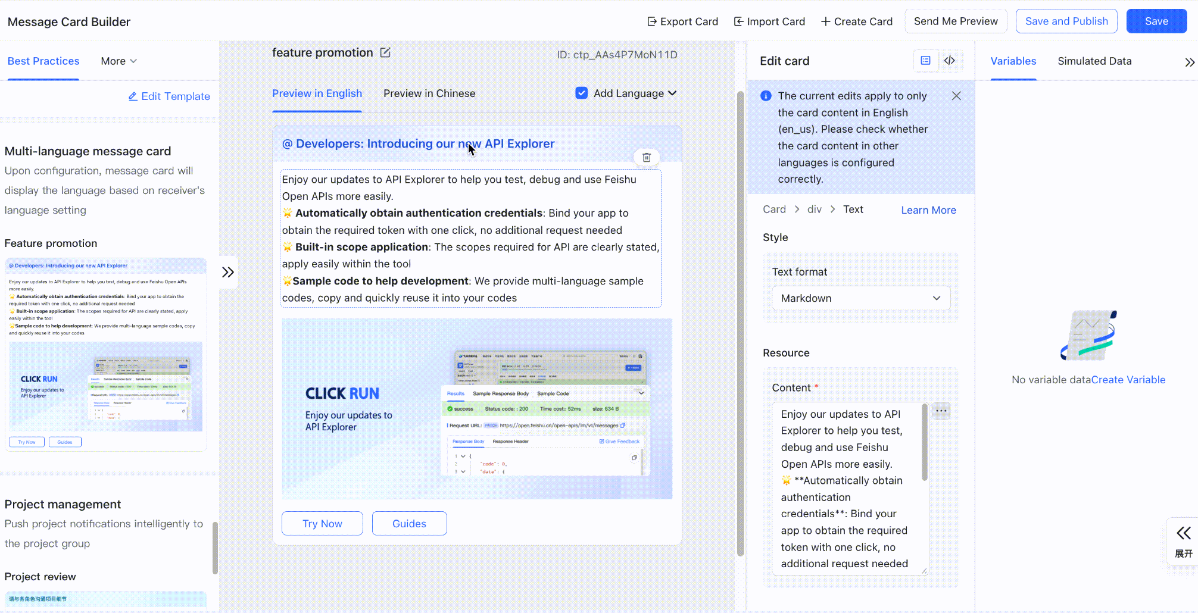
Task: Click into the Content text area
Action: click(x=846, y=488)
